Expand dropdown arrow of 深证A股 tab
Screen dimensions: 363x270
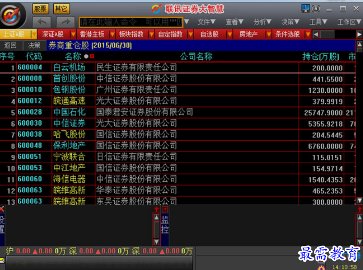[x=74, y=34]
